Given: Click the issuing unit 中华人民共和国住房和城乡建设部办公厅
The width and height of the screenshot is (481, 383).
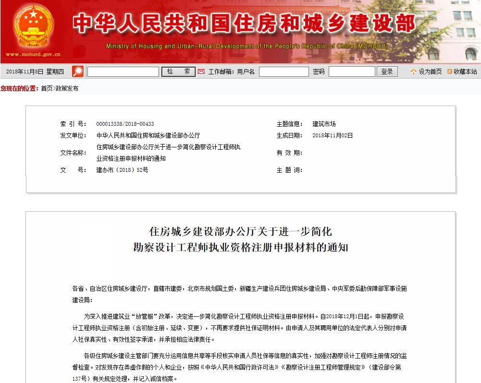Looking at the screenshot, I should pos(148,135).
